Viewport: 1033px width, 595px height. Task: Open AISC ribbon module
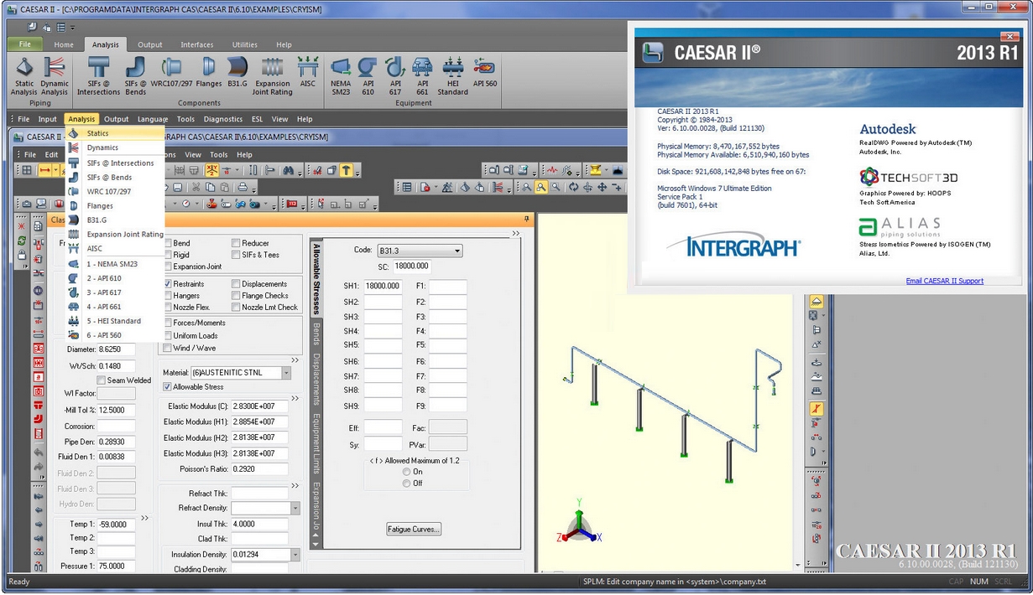click(308, 72)
